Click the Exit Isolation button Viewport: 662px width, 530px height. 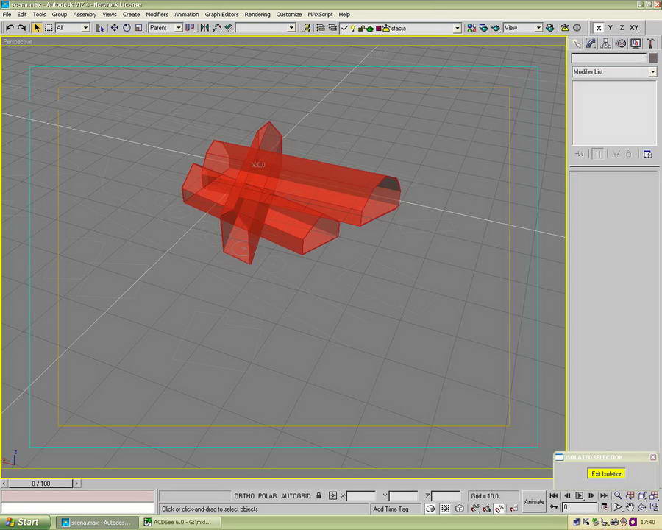[607, 474]
